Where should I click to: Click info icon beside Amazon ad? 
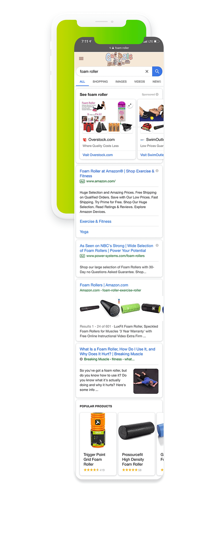click(157, 171)
